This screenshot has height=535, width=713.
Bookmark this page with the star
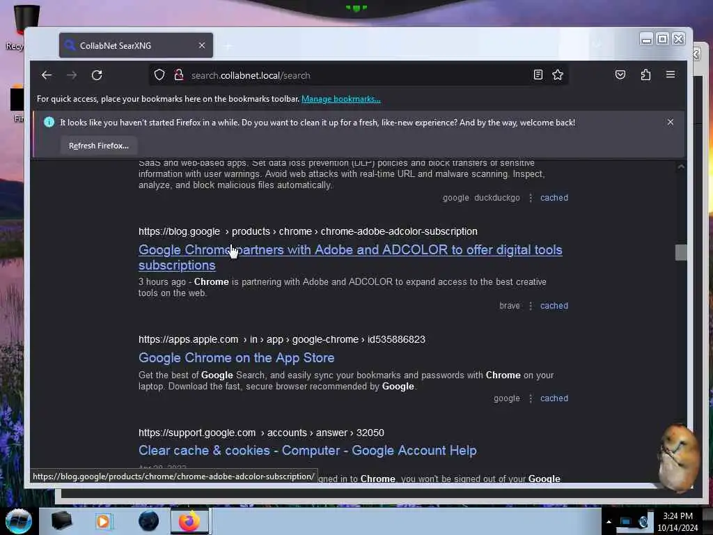[x=558, y=75]
